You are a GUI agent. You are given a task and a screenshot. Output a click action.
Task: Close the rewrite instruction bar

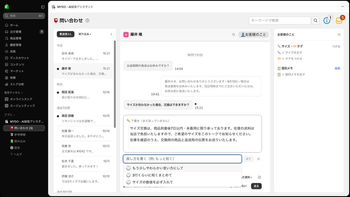pyautogui.click(x=258, y=159)
